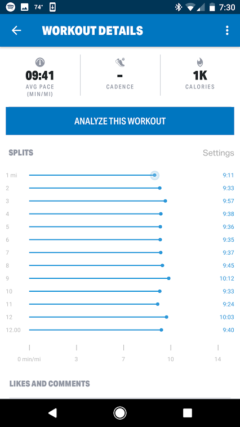Tap the cadence shoe icon
The width and height of the screenshot is (240, 427).
(120, 62)
